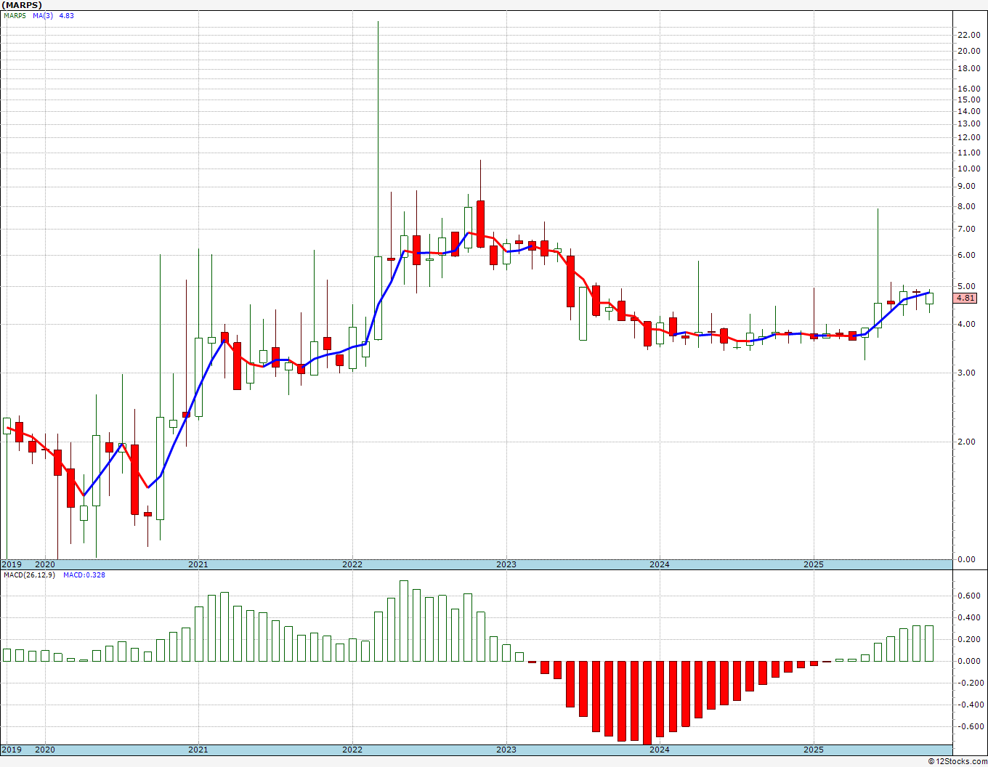Image resolution: width=988 pixels, height=767 pixels.
Task: Click the 12.00 price axis label
Action: tap(968, 137)
